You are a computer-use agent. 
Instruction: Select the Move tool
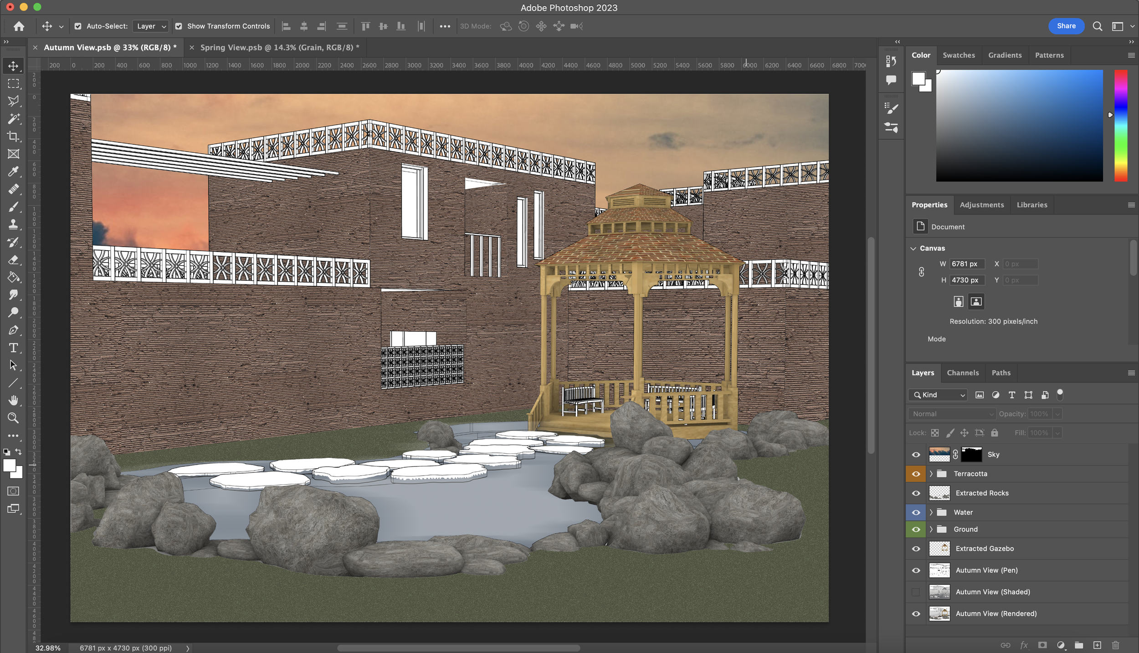[13, 66]
